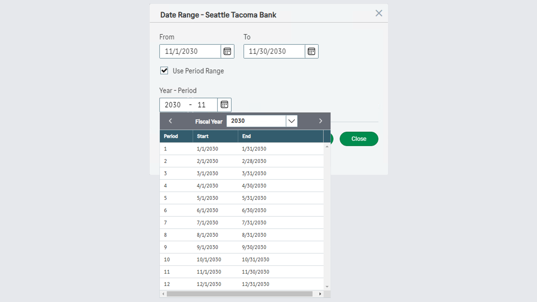Image resolution: width=537 pixels, height=302 pixels.
Task: Open the From date calendar picker
Action: click(x=227, y=51)
